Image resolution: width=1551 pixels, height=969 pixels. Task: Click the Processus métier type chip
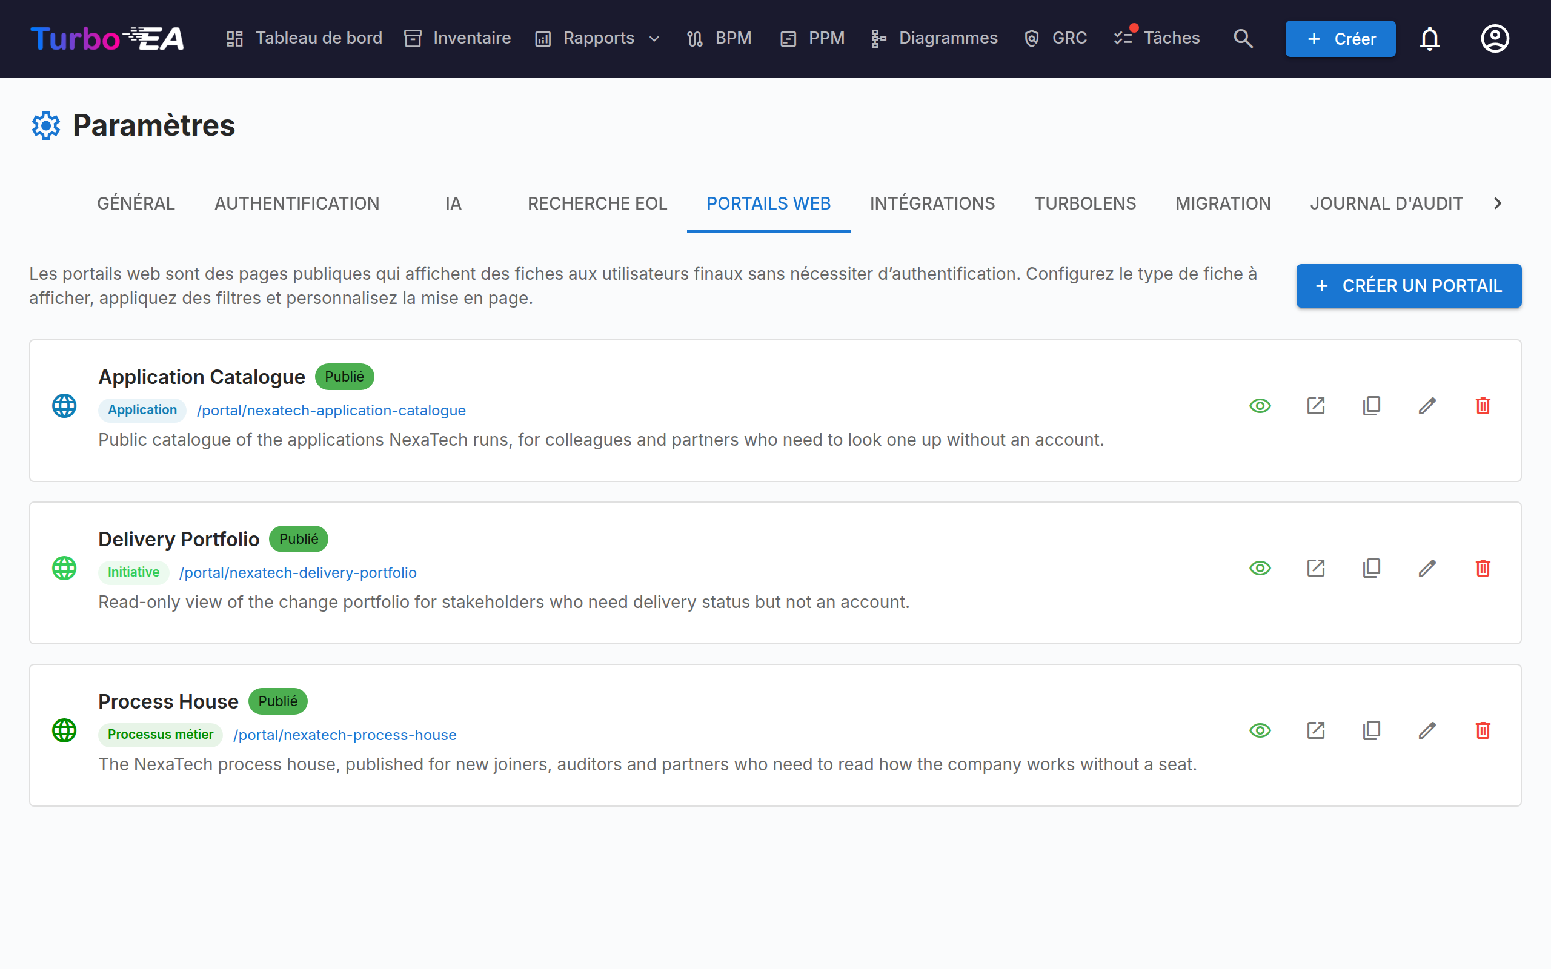pyautogui.click(x=160, y=735)
